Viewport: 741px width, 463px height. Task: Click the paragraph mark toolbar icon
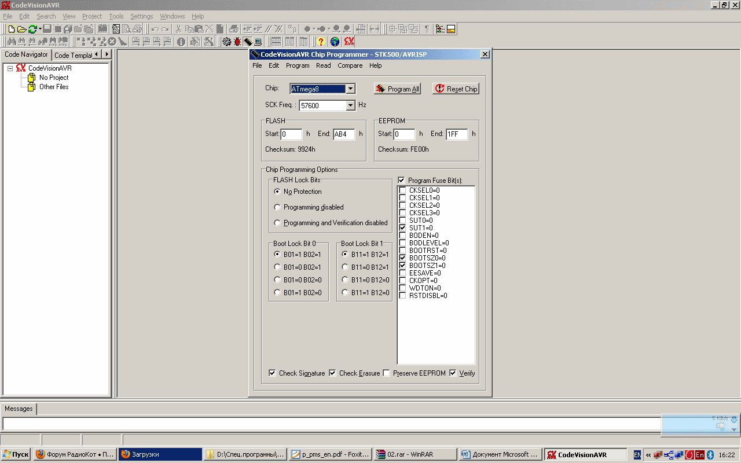(x=427, y=28)
